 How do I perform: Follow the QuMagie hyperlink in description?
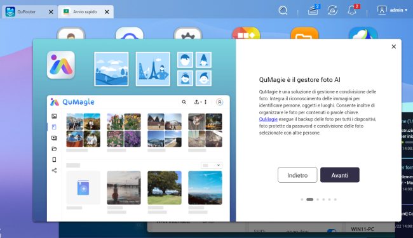(268, 119)
